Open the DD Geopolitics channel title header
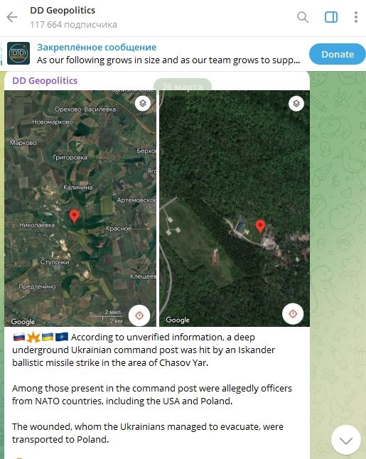Viewport: 366px width, 459px height. click(x=63, y=10)
